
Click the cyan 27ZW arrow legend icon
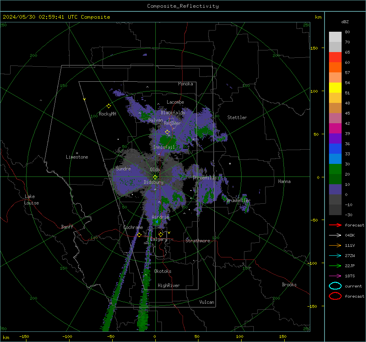(335, 256)
